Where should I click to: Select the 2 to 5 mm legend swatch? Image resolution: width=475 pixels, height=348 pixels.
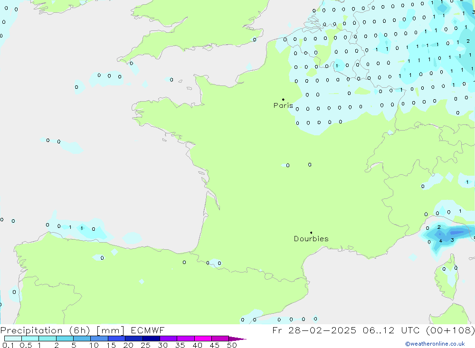pyautogui.click(x=65, y=339)
